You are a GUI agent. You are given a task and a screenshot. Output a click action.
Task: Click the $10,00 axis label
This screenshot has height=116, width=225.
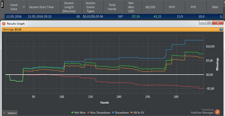click(210, 47)
